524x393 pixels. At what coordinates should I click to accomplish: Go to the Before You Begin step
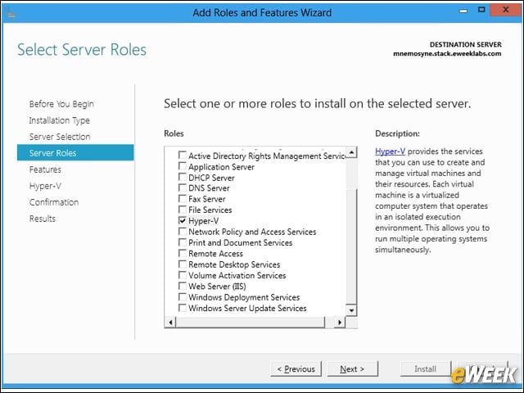pyautogui.click(x=61, y=104)
